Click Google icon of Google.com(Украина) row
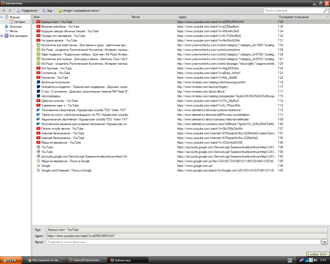 [x=38, y=170]
